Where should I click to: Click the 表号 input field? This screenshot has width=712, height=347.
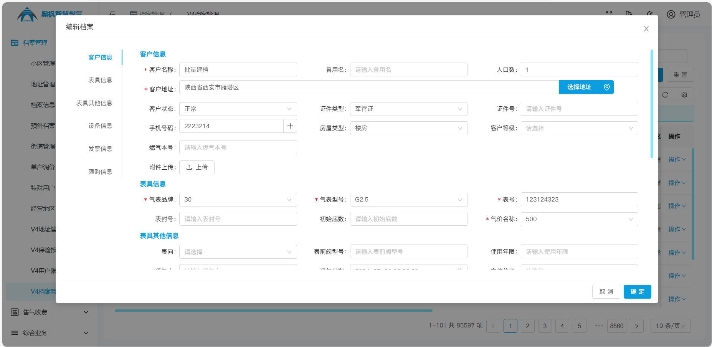pos(580,199)
